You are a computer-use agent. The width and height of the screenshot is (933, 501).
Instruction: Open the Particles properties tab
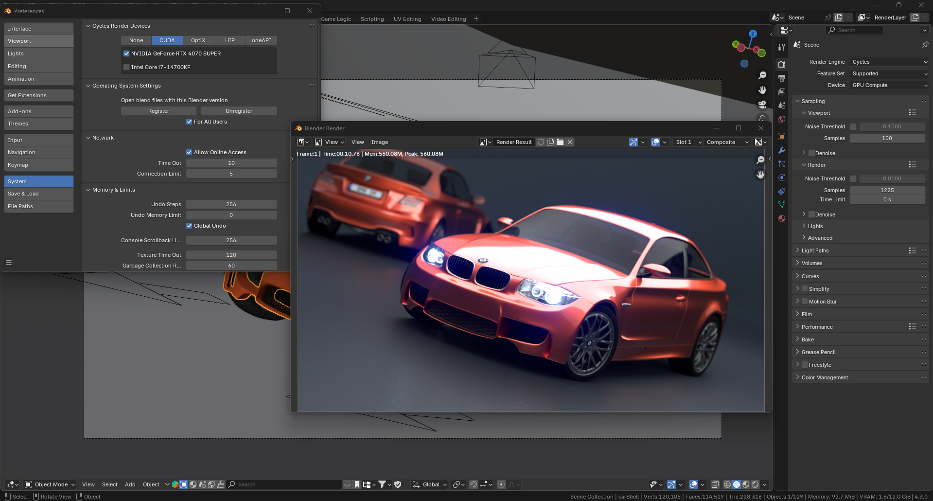click(782, 164)
